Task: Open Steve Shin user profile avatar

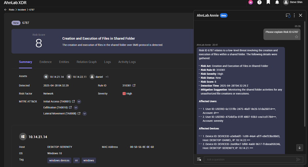Action: click(x=286, y=2)
